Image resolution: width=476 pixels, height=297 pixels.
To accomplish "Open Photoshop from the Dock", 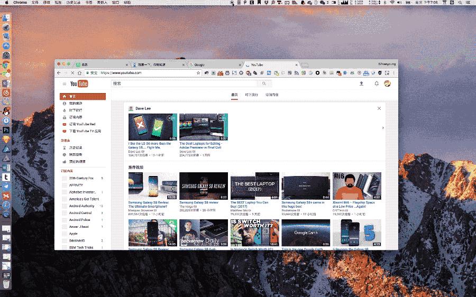I will pyautogui.click(x=6, y=130).
